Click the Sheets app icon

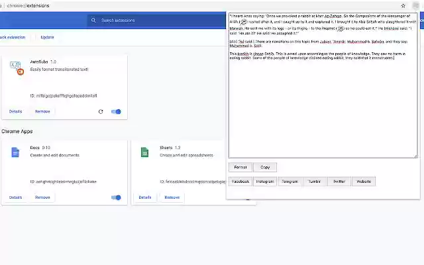tap(144, 152)
